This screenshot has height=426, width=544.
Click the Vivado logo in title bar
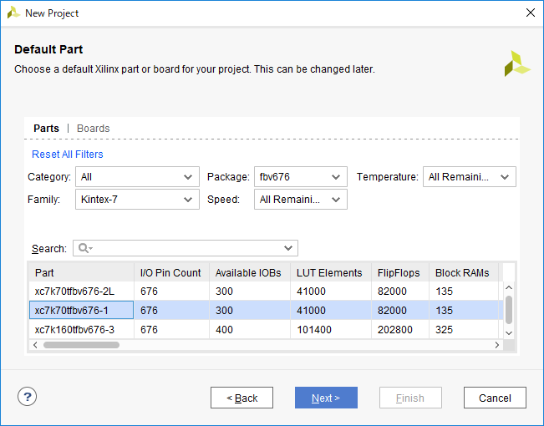pos(13,13)
